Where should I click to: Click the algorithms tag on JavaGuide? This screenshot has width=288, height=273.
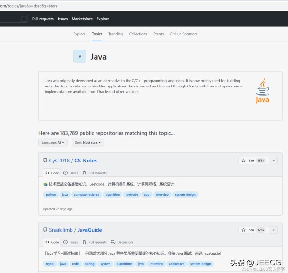tap(124, 264)
